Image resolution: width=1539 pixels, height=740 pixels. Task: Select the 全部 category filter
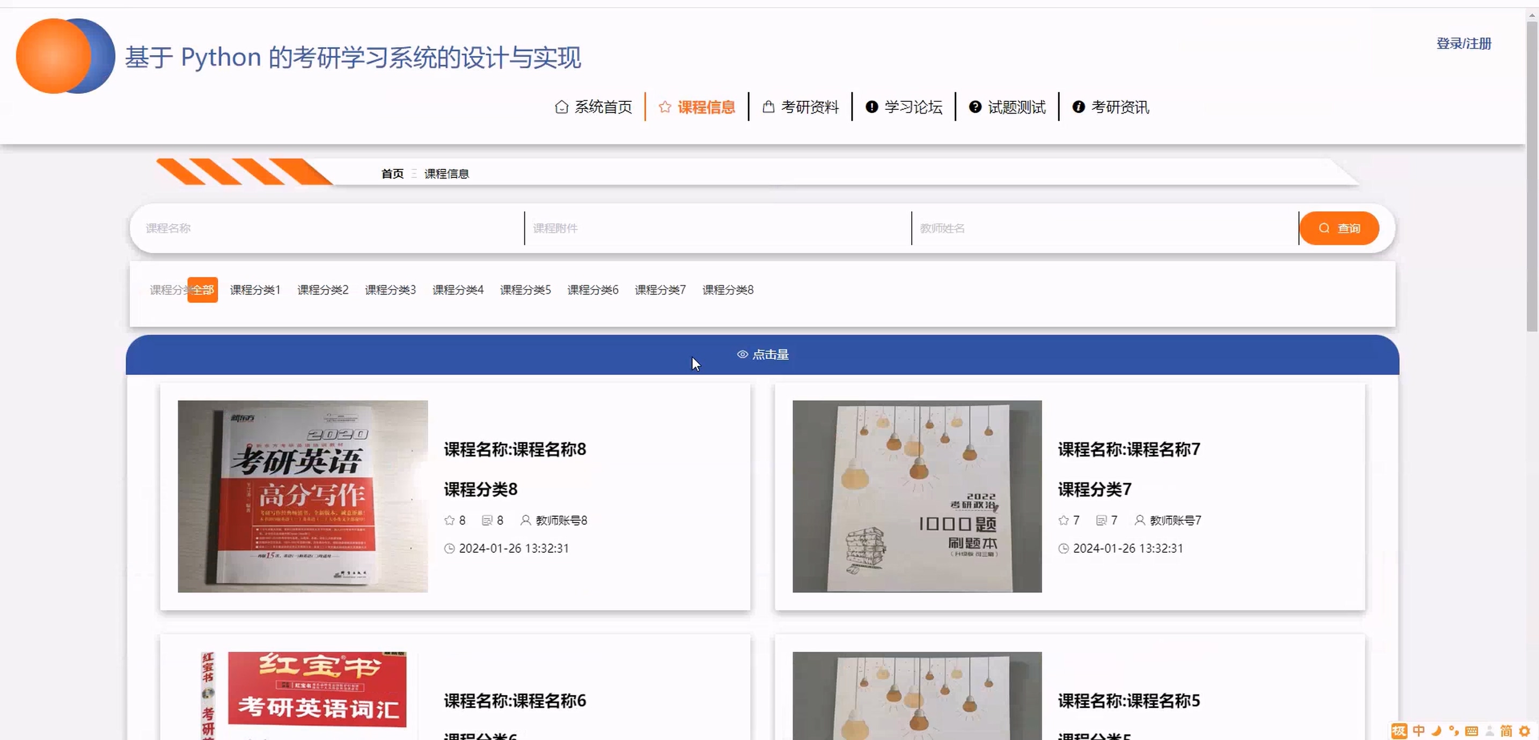202,290
